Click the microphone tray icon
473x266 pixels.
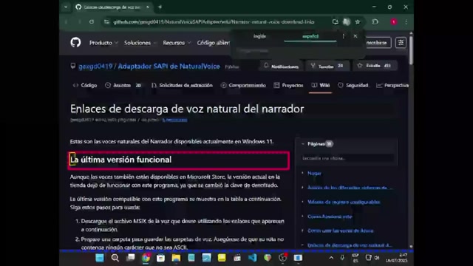pos(342,258)
